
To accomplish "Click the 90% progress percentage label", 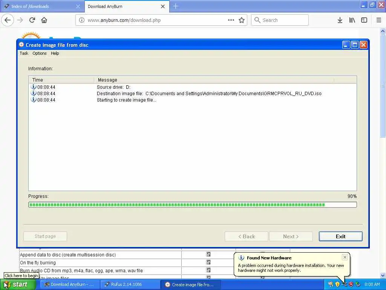I will click(x=352, y=196).
